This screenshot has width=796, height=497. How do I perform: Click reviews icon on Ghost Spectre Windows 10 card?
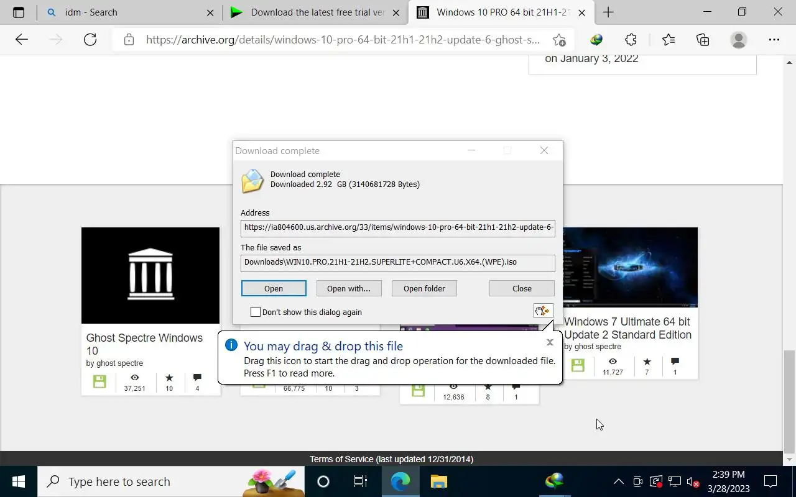coord(197,377)
